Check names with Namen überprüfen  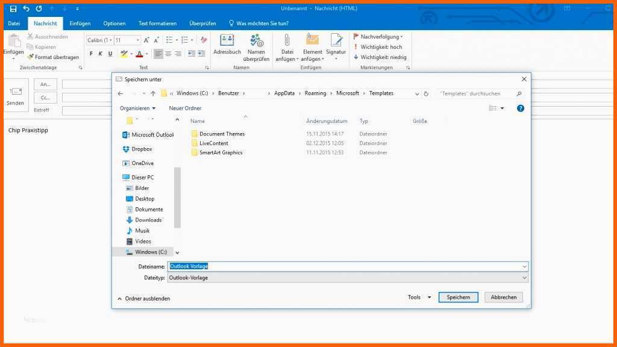tap(256, 48)
